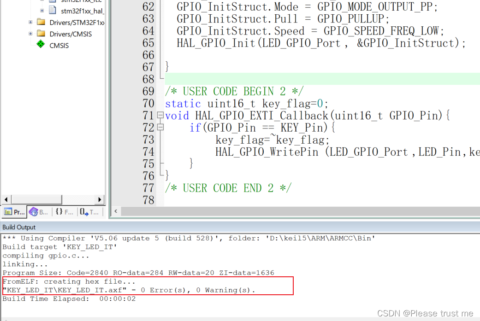This screenshot has height=321, width=480.
Task: Click the 'USER CODE BEGIN 2' comment
Action: pyautogui.click(x=234, y=91)
